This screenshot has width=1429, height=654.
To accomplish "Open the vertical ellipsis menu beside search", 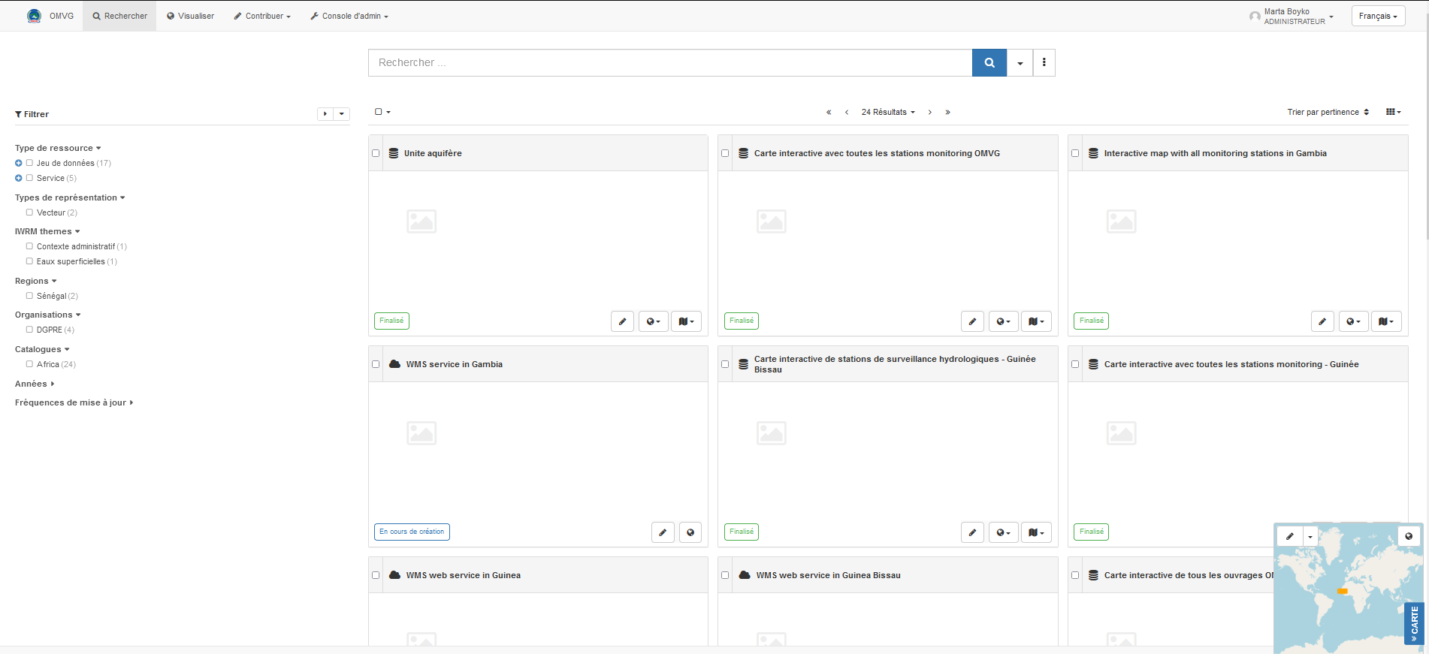I will pyautogui.click(x=1044, y=63).
